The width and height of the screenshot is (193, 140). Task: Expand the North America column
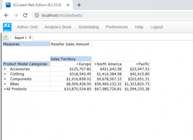click(x=95, y=64)
